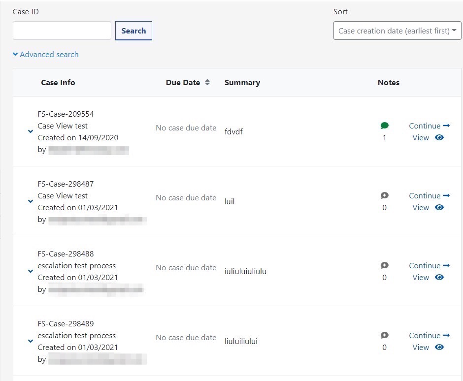
Task: Click add-note icon for FS-Case-298488
Action: click(385, 266)
